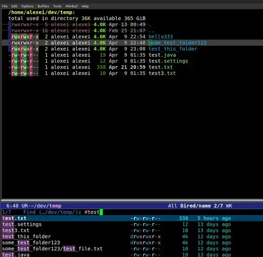Click the parent directory '..' entry
Image resolution: width=263 pixels, height=257 pixels.
(x=151, y=31)
